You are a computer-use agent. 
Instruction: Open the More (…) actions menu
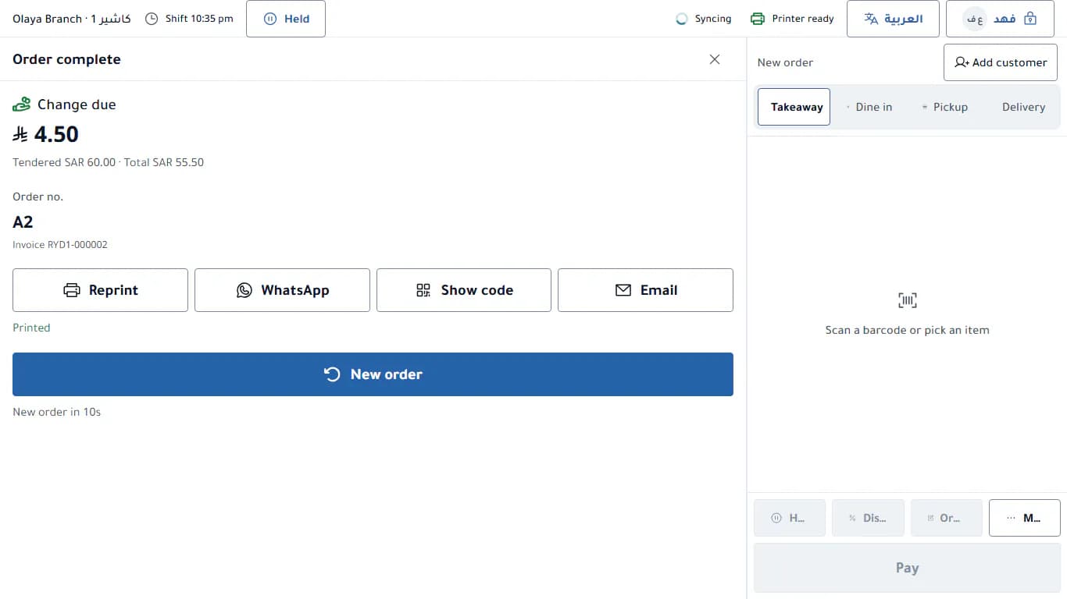(1025, 518)
